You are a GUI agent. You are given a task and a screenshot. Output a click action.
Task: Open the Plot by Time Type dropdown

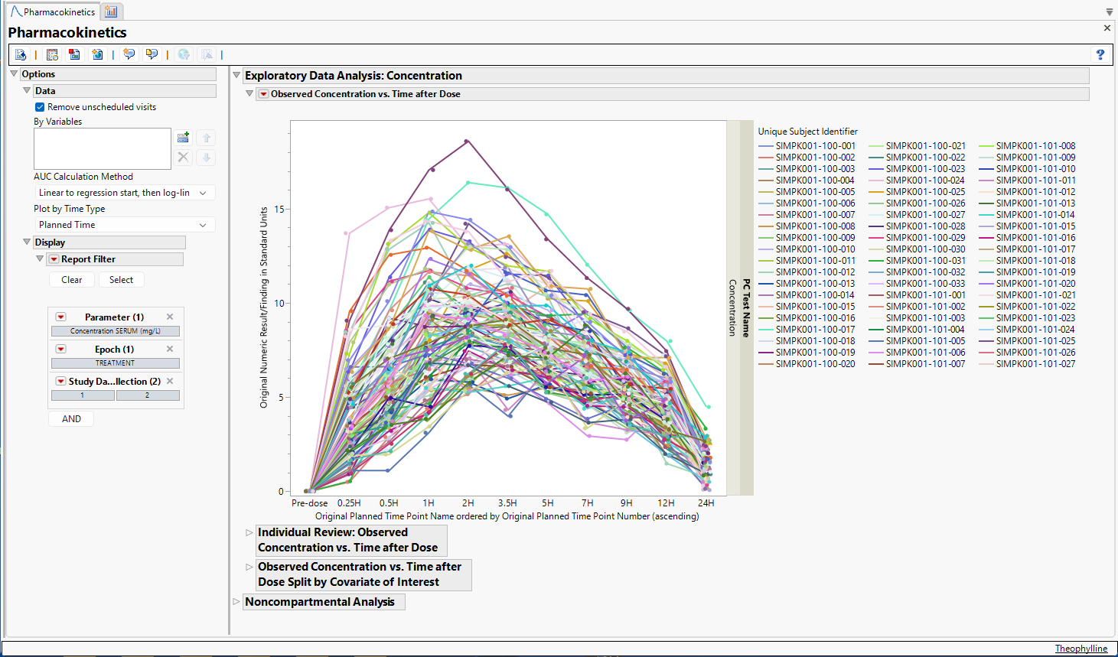(125, 225)
